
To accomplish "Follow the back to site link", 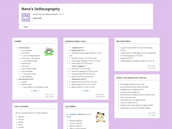I will click(37, 18).
